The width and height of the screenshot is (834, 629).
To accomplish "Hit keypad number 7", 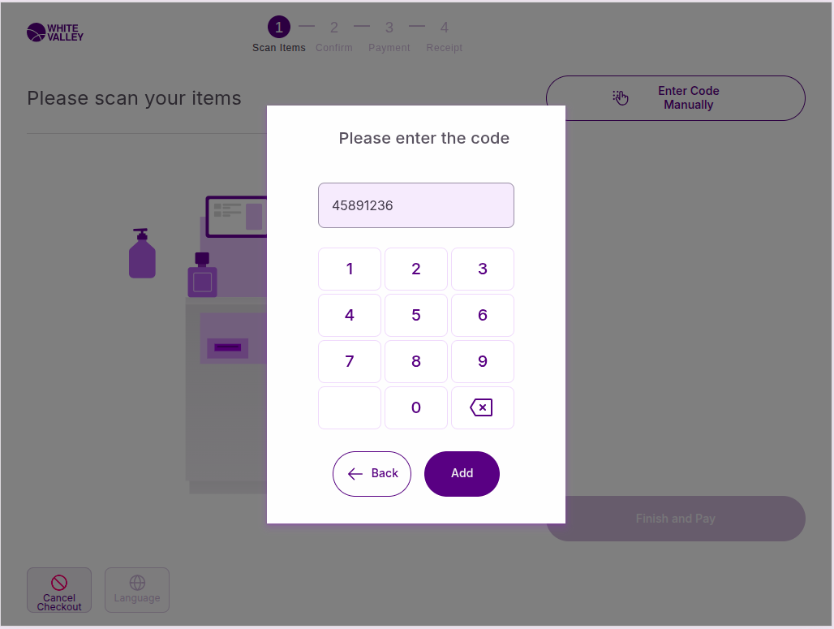I will pyautogui.click(x=350, y=361).
